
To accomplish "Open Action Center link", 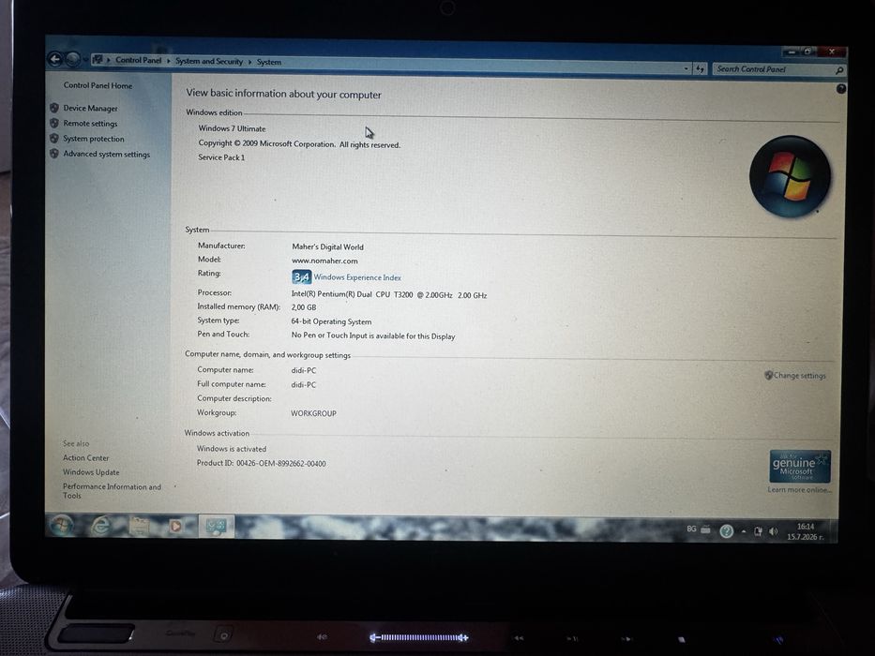I will coord(86,458).
